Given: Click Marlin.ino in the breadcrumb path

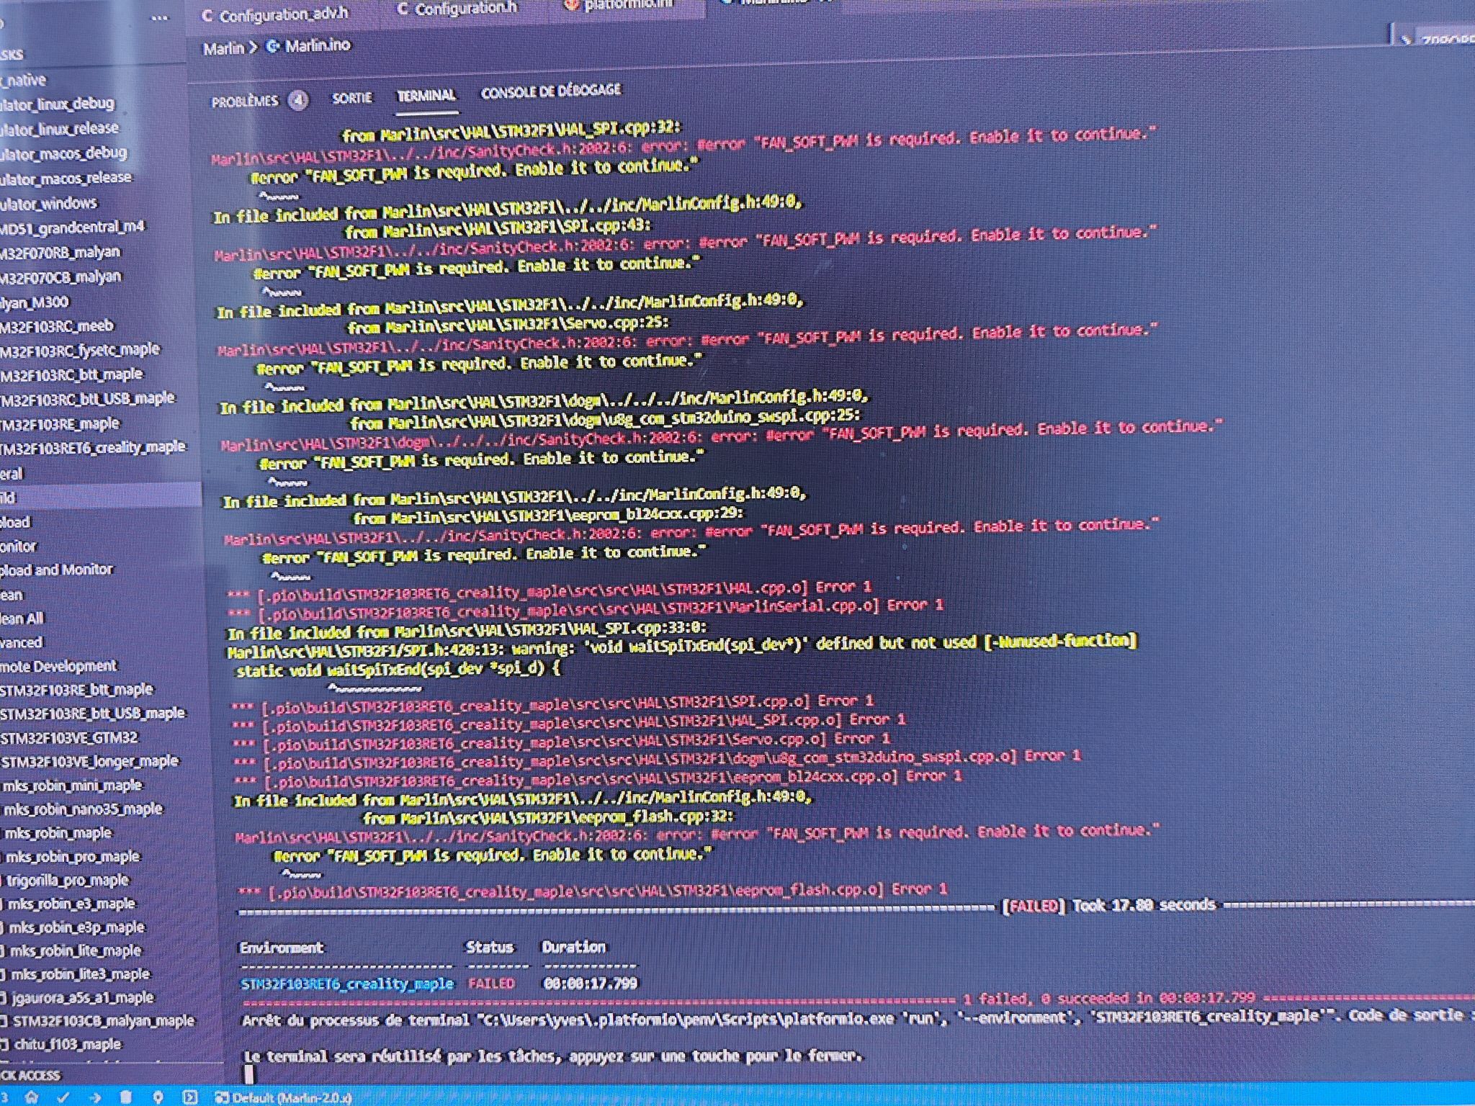Looking at the screenshot, I should 318,45.
